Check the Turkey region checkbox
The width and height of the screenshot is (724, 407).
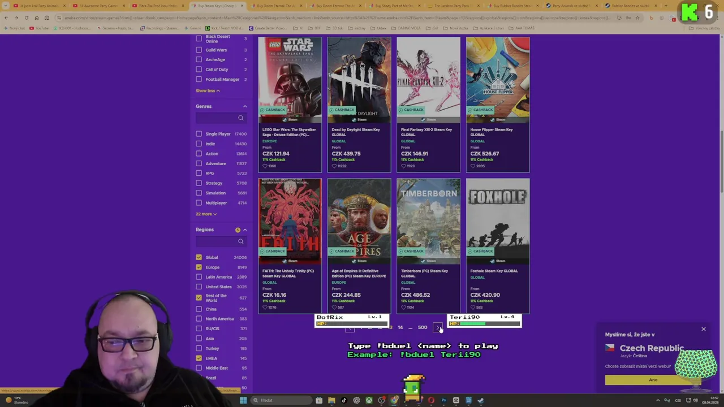click(199, 348)
